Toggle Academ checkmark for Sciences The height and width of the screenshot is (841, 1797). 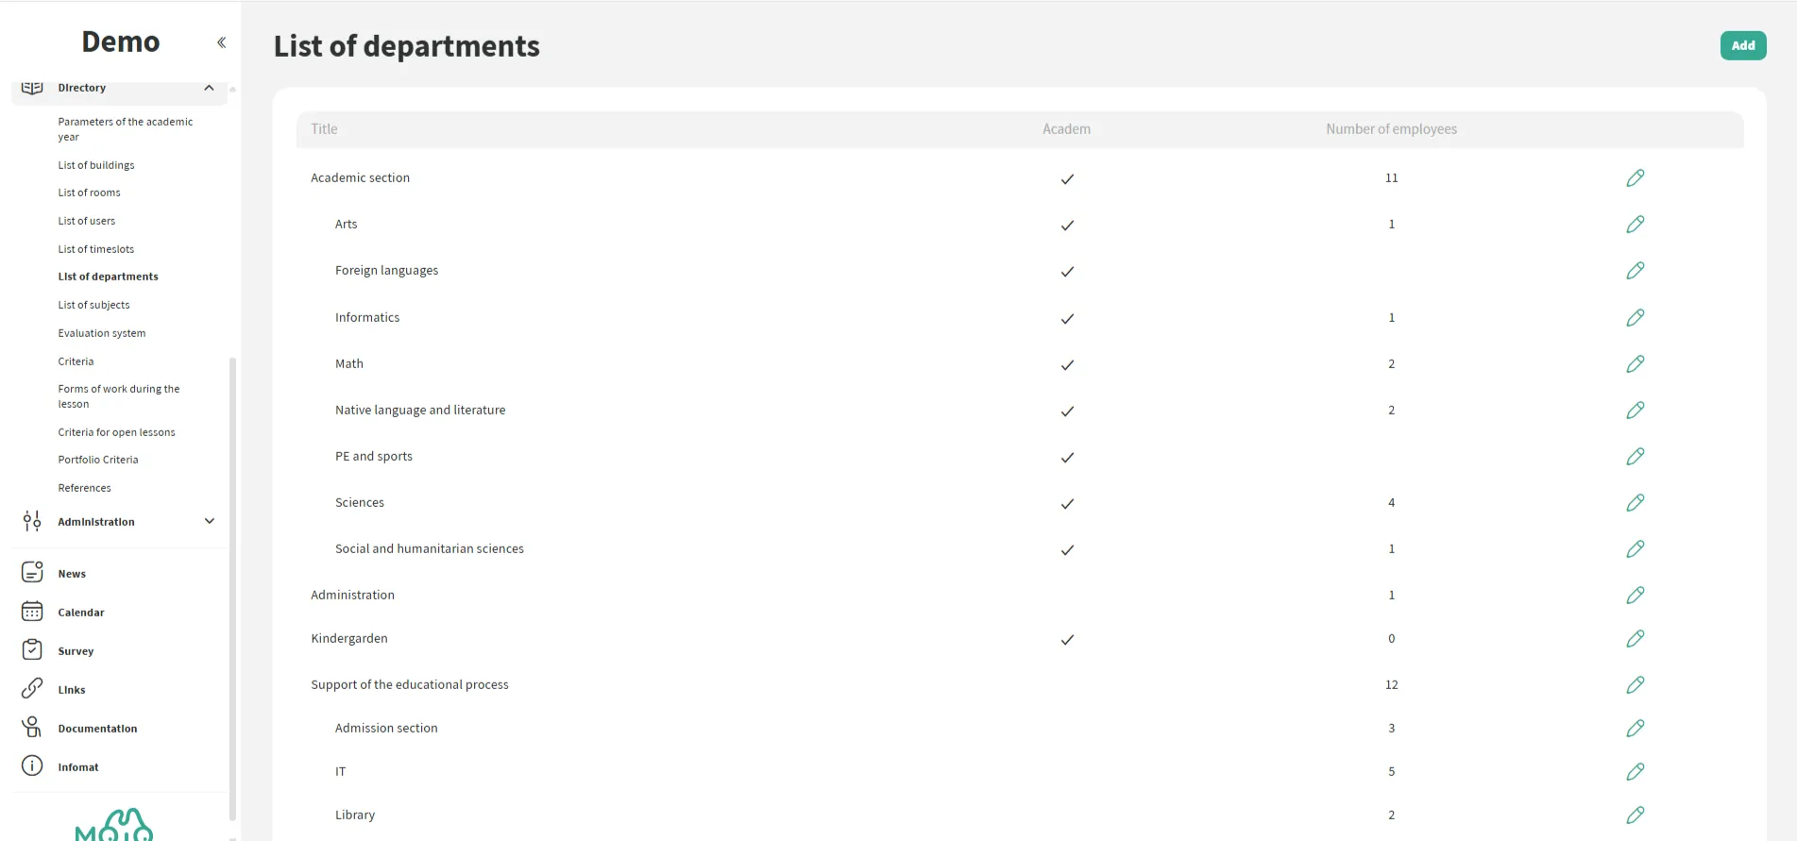[1067, 503]
